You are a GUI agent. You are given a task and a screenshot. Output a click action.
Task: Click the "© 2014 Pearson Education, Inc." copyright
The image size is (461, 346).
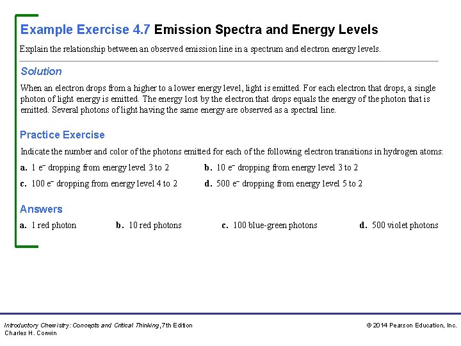click(x=412, y=325)
